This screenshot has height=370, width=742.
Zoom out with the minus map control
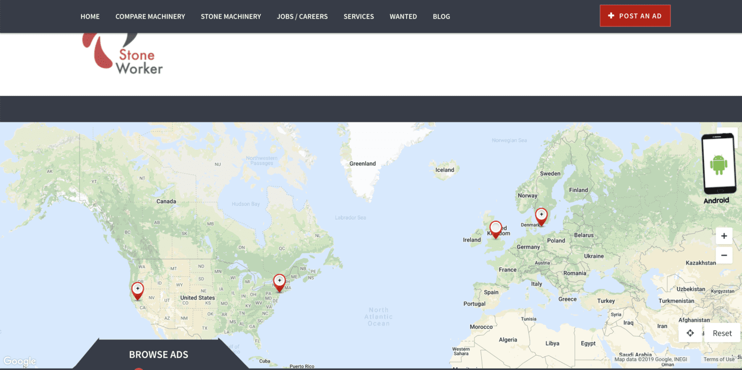724,255
